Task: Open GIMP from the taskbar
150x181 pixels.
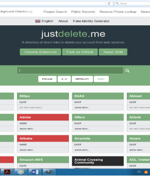Action: (x=48, y=172)
